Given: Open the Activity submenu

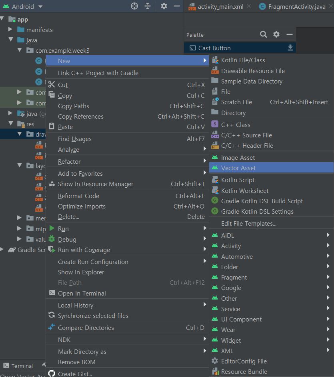Looking at the screenshot, I should pos(271,246).
